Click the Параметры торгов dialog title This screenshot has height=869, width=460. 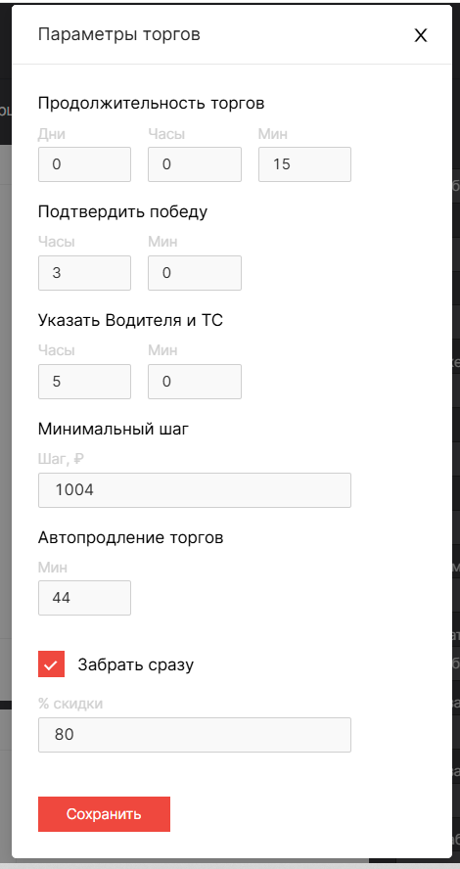tap(119, 35)
